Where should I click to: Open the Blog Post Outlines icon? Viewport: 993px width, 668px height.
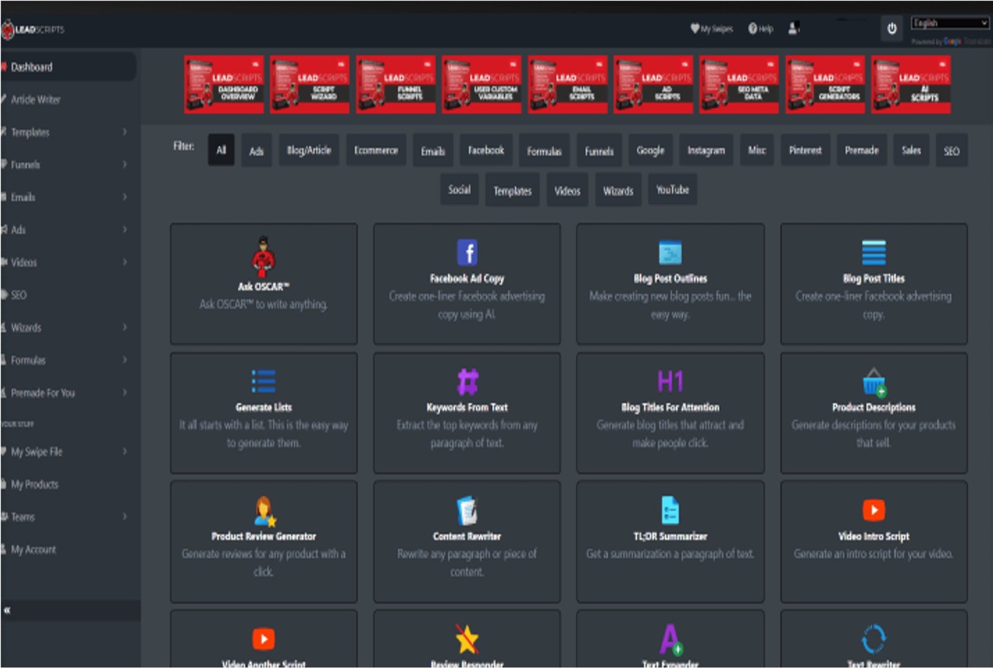670,252
